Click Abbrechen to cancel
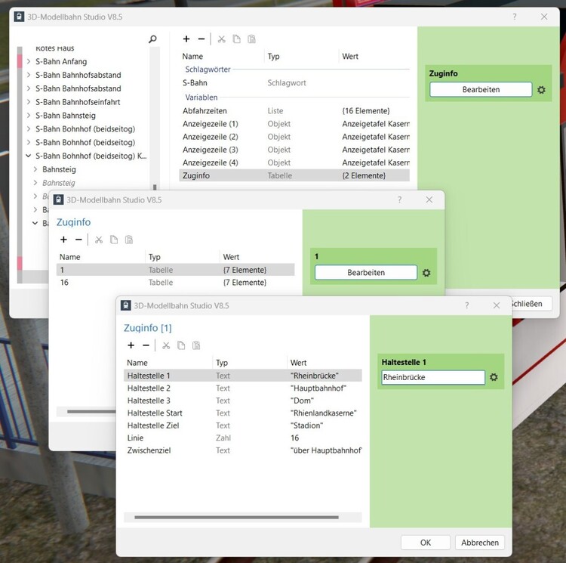Screen dimensions: 566x563 pos(480,543)
